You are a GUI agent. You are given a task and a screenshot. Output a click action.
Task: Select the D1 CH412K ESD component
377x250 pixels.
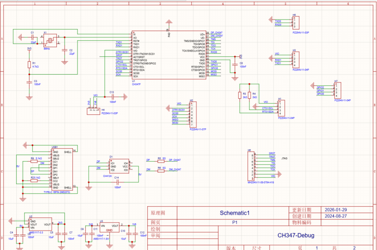[x=119, y=166]
